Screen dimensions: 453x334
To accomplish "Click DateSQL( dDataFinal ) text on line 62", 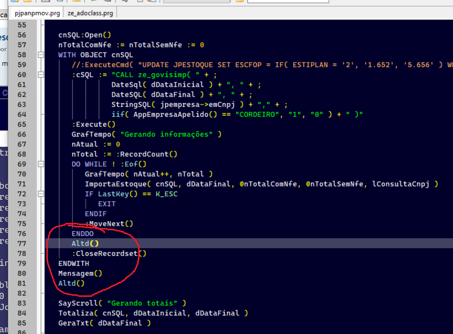I will 158,95.
